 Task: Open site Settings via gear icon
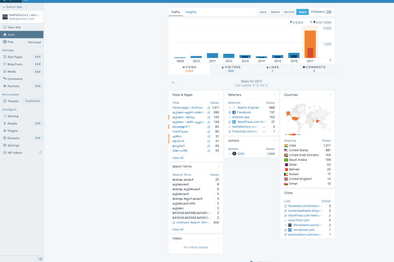pos(5,145)
